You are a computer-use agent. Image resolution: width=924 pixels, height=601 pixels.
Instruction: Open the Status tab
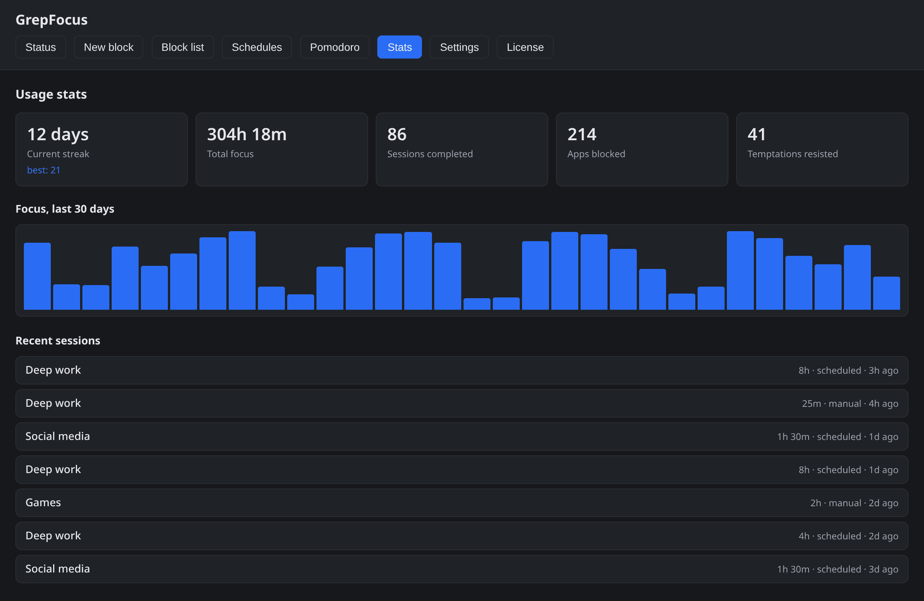tap(40, 47)
